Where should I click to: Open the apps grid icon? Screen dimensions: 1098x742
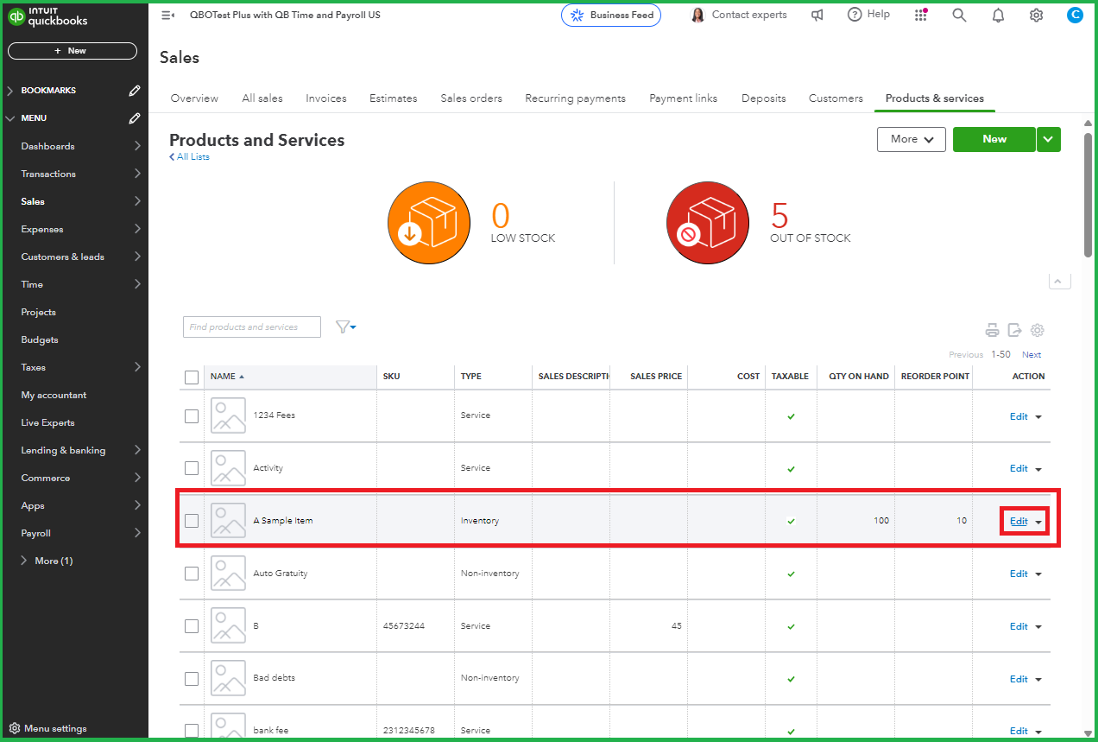click(921, 15)
